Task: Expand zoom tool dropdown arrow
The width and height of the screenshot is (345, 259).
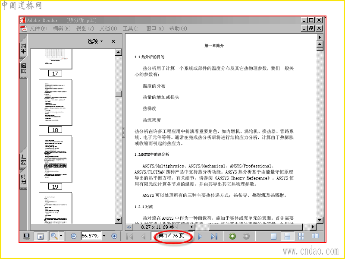Action: tap(61, 236)
